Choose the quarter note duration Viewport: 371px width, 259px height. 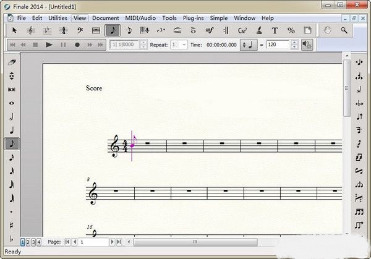click(x=12, y=130)
